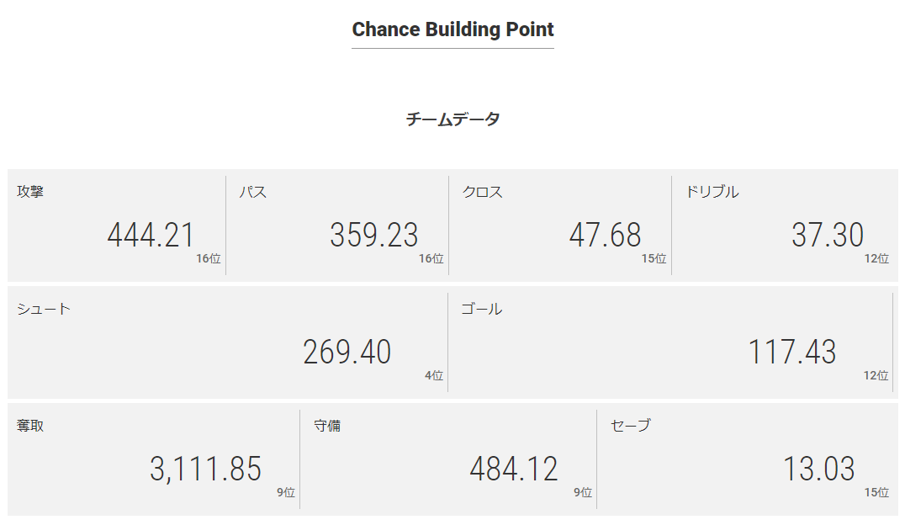Image resolution: width=905 pixels, height=525 pixels.
Task: Open the 攻撃 stat card
Action: click(117, 225)
